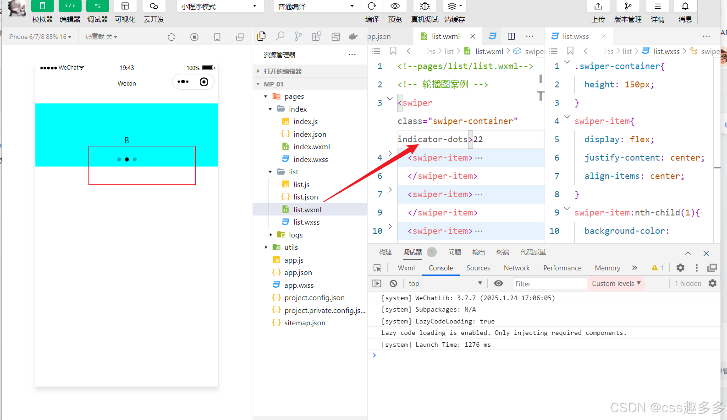
Task: Switch to the Memory devtools tab
Action: point(607,268)
